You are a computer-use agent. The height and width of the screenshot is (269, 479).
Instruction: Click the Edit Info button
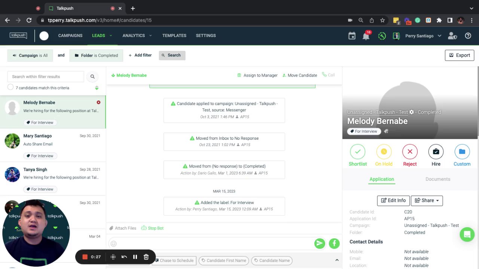tap(393, 201)
